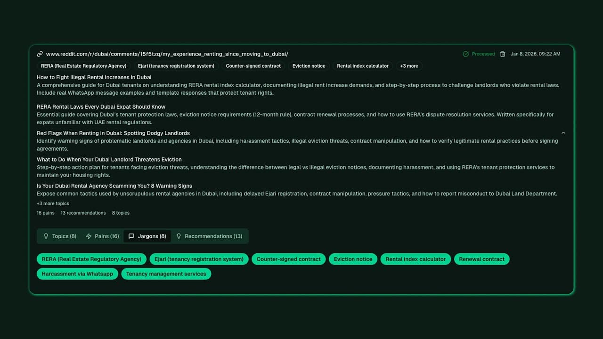
Task: Select green 'RERA (Real Estate Regulatory Agency)' pill
Action: tap(91, 259)
